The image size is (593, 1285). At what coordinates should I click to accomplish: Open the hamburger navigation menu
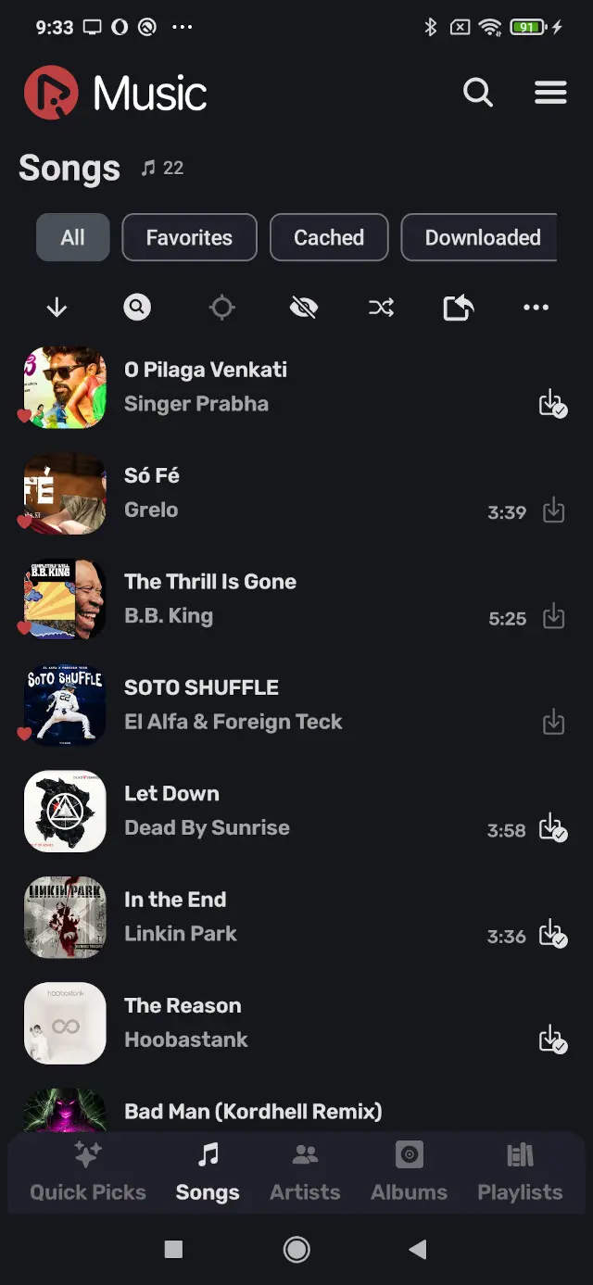click(x=551, y=93)
